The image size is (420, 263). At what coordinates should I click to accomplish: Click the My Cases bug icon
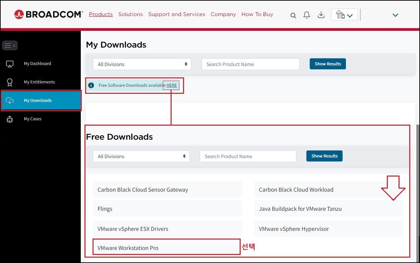[x=10, y=119]
